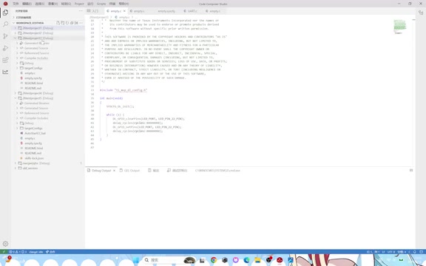Click the Collapse Folders icon in workspace header
This screenshot has height=266, width=426.
tap(72, 23)
